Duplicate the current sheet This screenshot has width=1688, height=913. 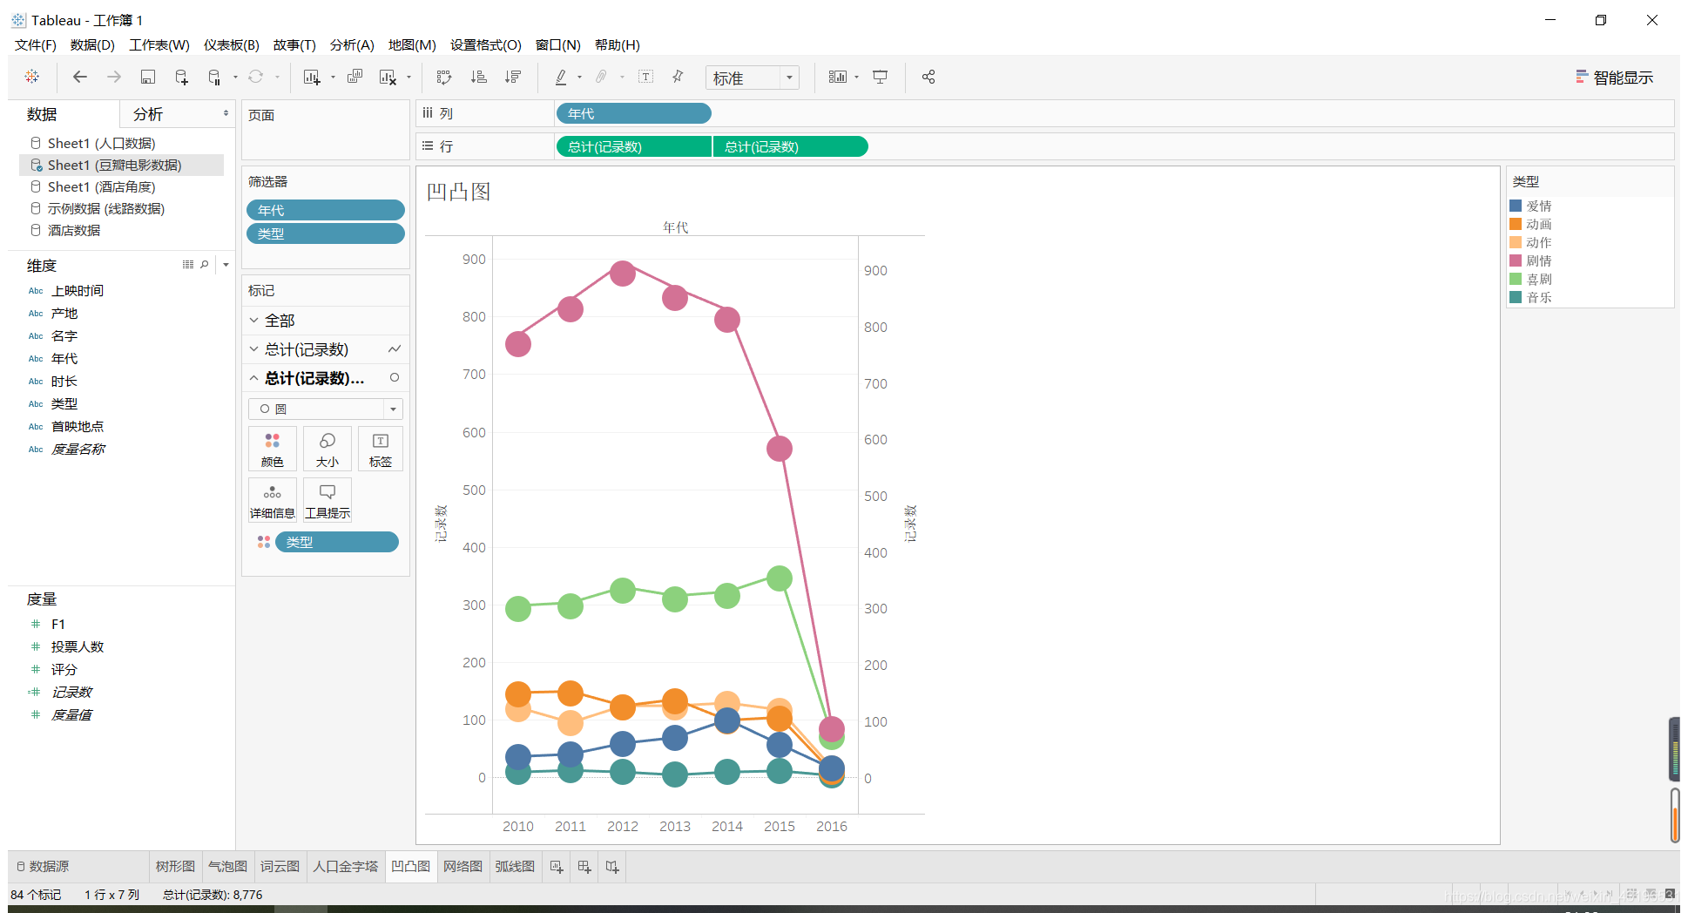click(354, 77)
